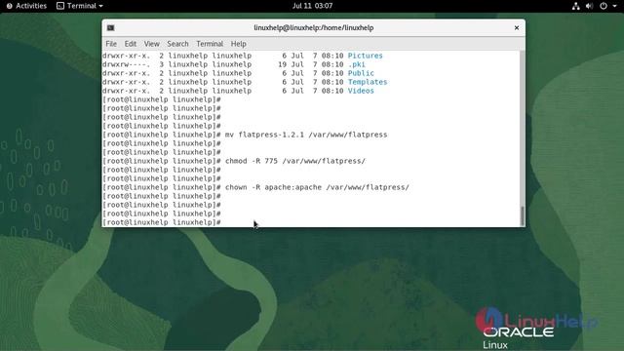
Task: Click the Templates directory name
Action: point(368,82)
